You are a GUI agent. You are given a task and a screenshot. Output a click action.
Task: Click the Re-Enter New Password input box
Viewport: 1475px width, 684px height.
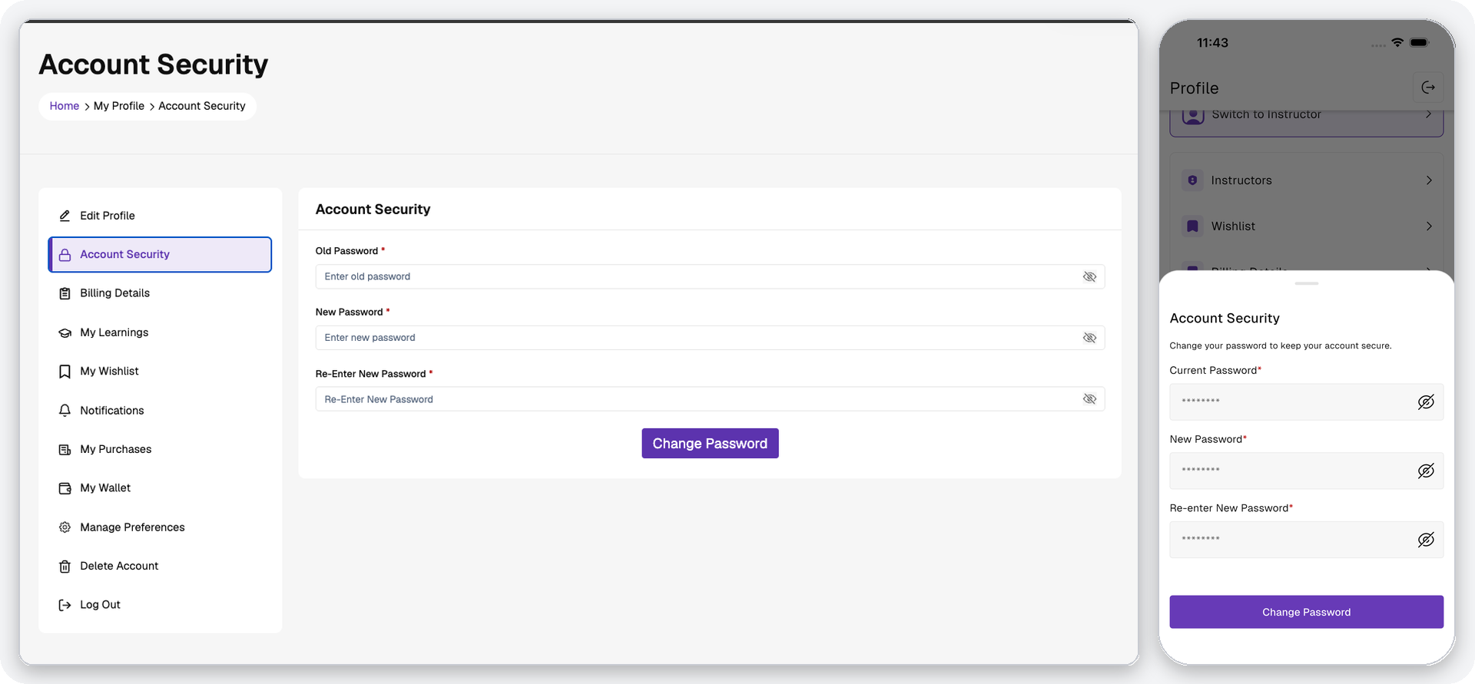pos(710,399)
